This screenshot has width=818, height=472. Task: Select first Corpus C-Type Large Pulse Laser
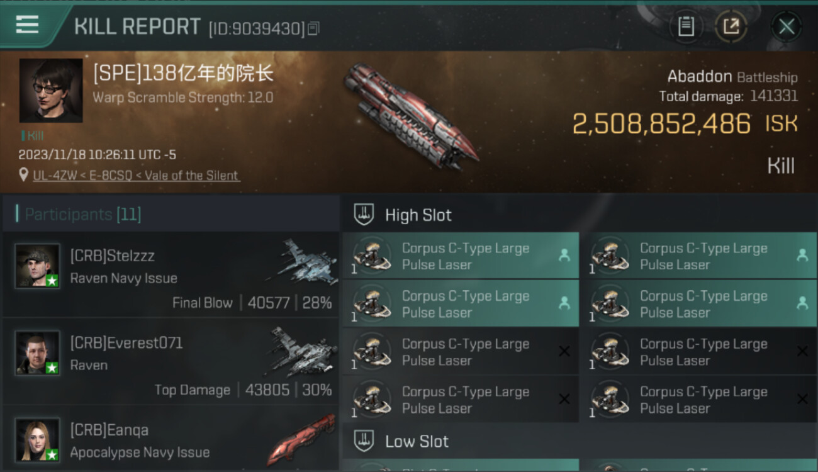coord(461,256)
